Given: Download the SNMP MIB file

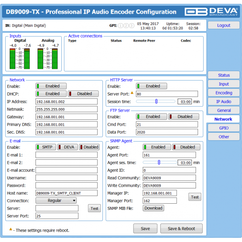Looking at the screenshot, I should (x=153, y=208).
